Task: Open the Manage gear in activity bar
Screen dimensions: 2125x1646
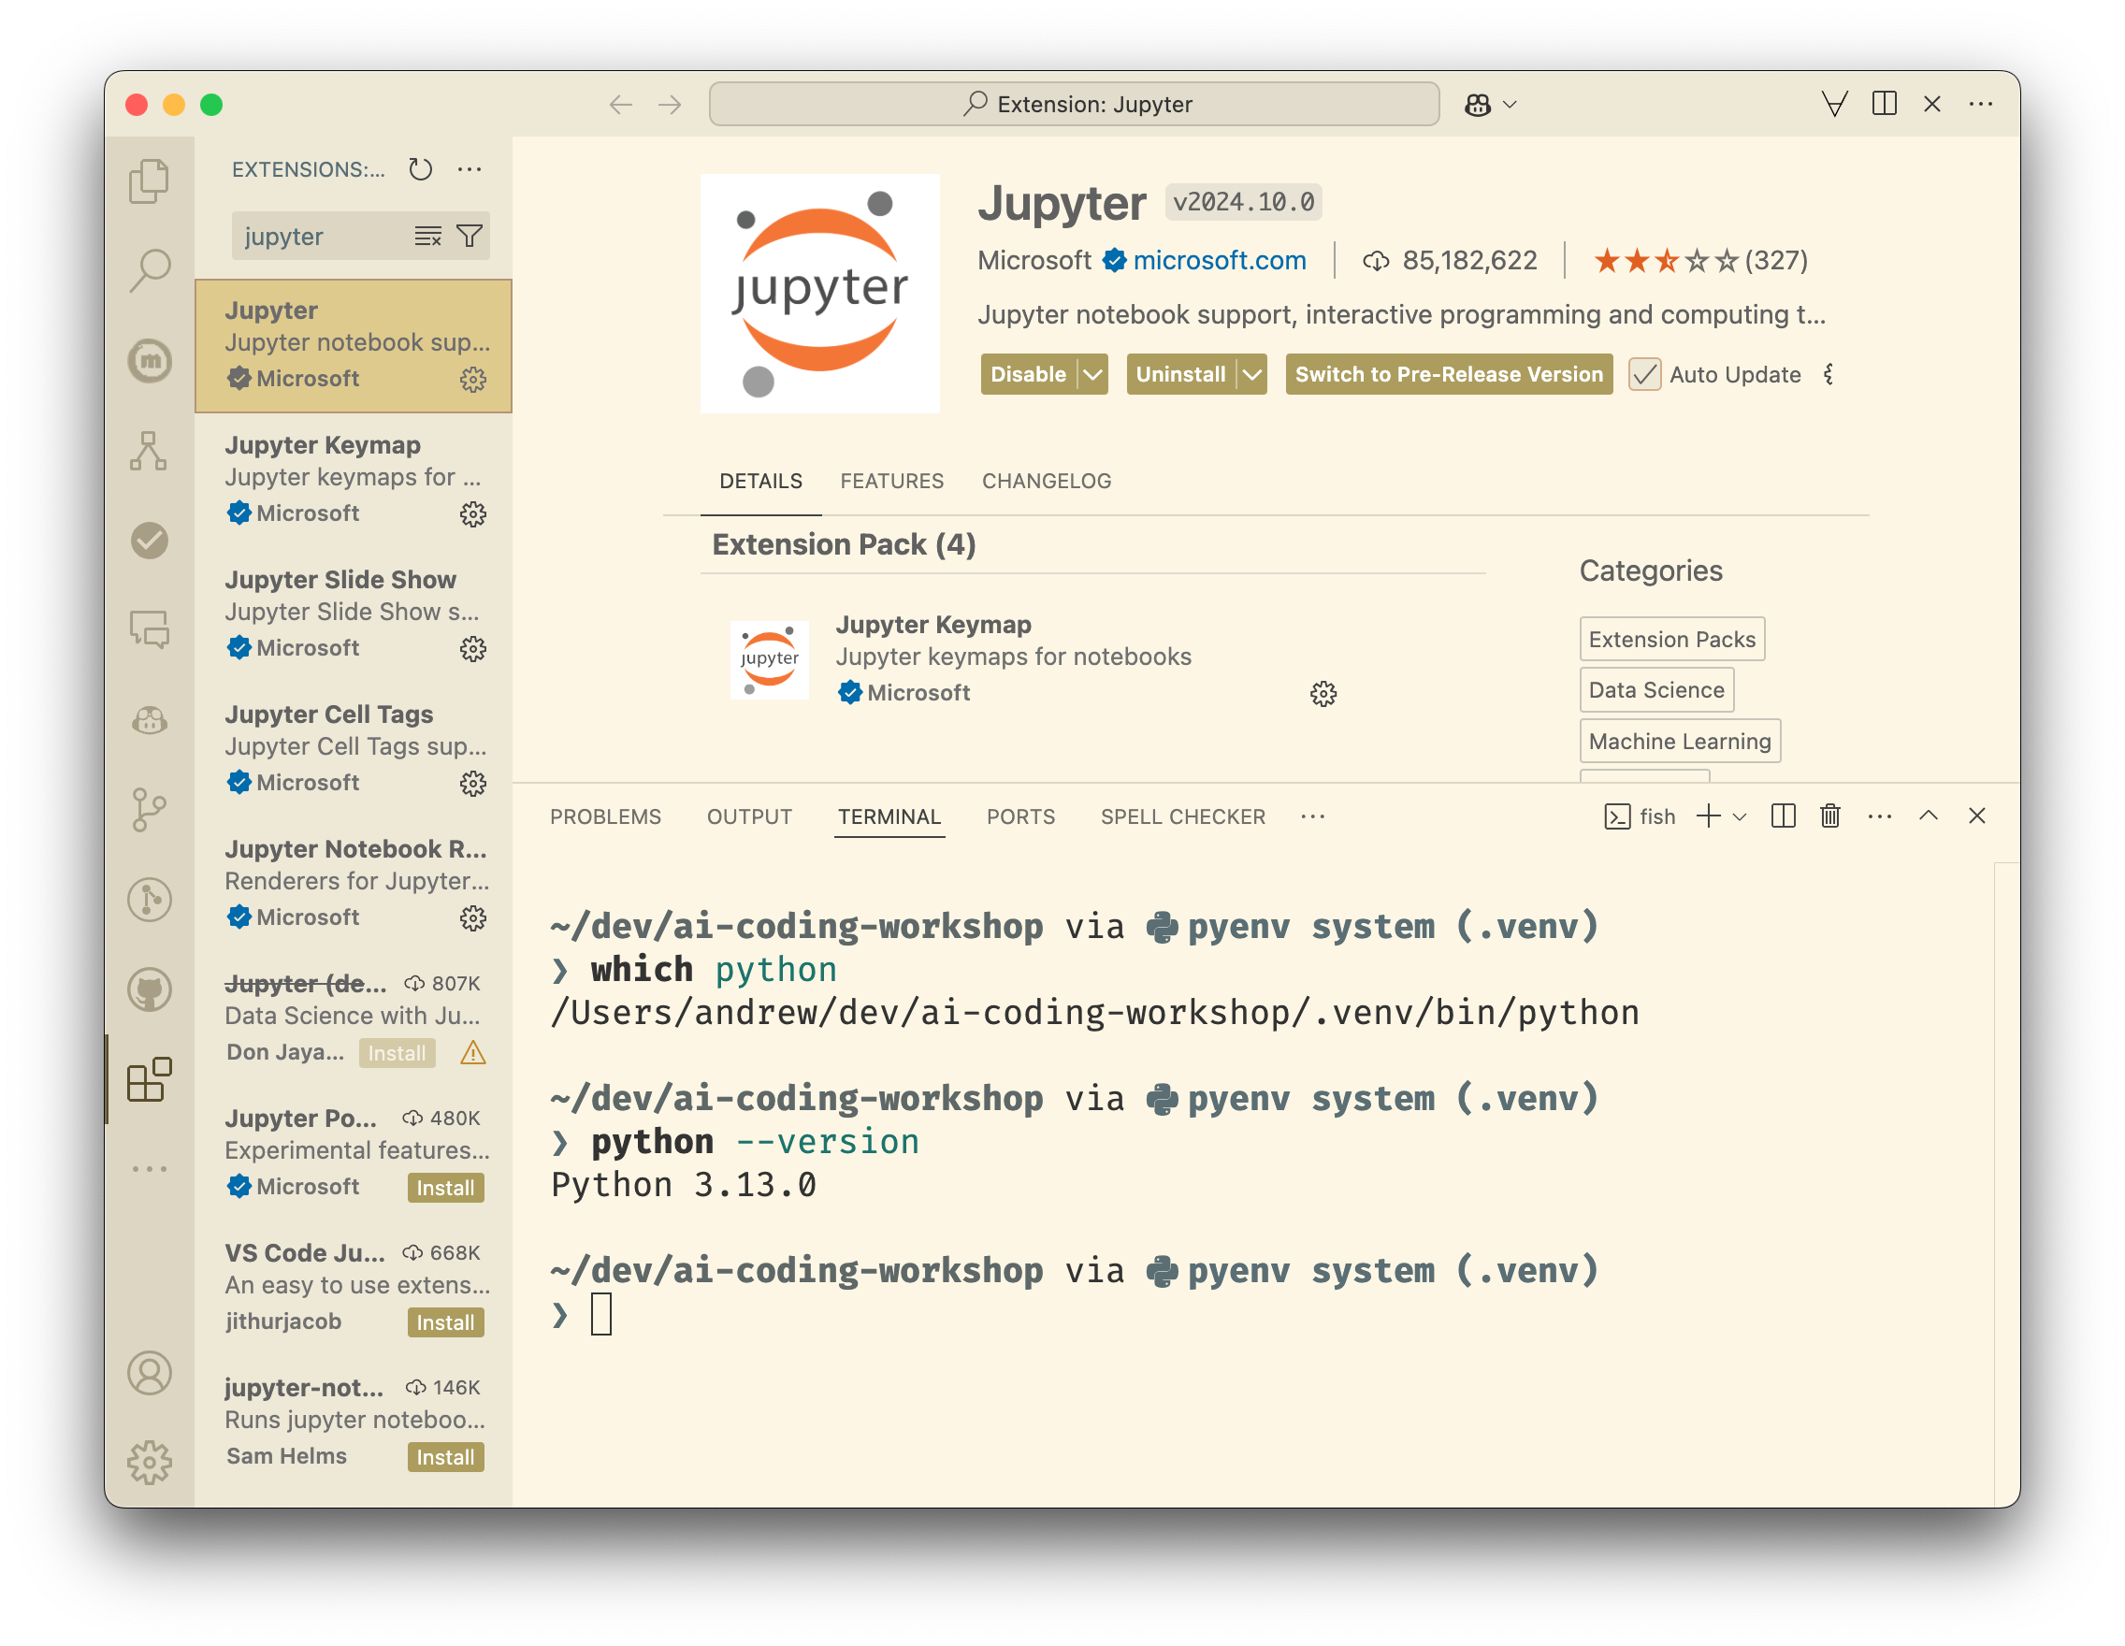Action: [149, 1462]
